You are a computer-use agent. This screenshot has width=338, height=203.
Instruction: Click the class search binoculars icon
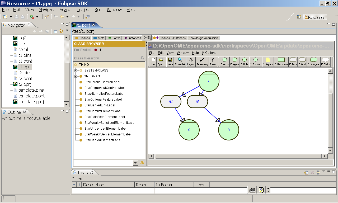[142, 163]
